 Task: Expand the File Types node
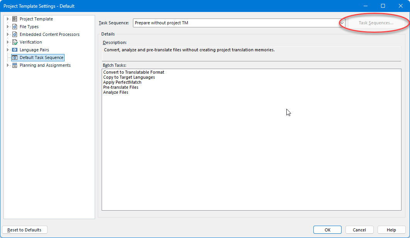tap(8, 27)
